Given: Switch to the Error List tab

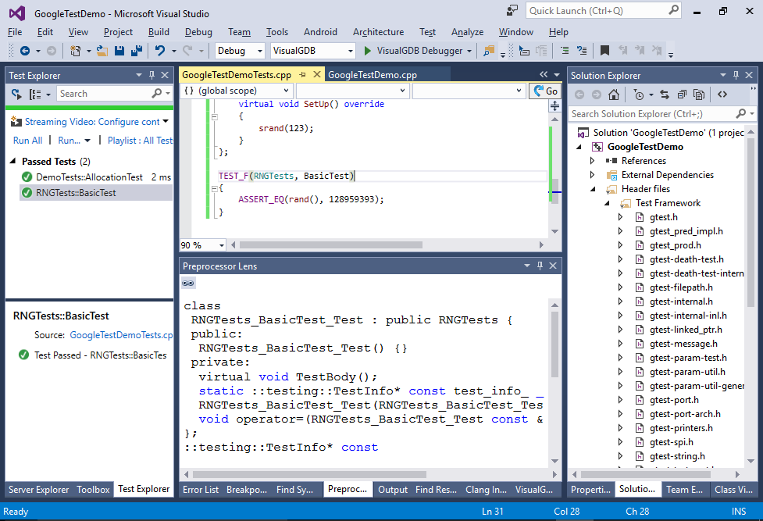Looking at the screenshot, I should coord(201,490).
